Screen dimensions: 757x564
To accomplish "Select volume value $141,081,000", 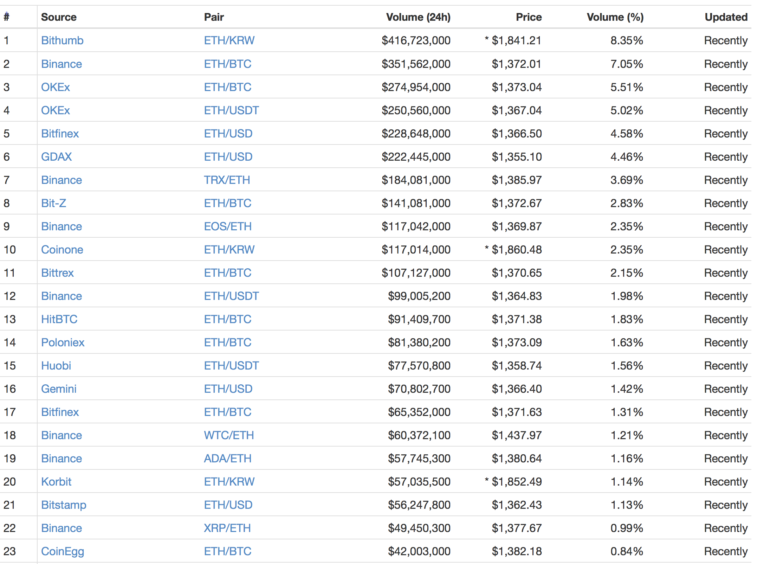I will (x=416, y=203).
